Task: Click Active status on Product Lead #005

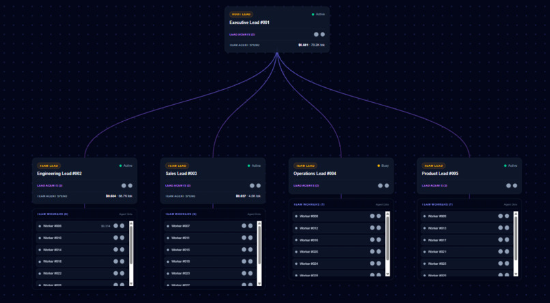Action: tap(510, 166)
